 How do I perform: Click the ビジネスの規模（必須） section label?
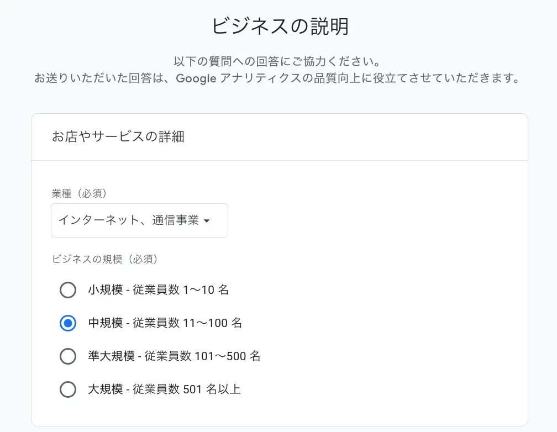pyautogui.click(x=104, y=259)
